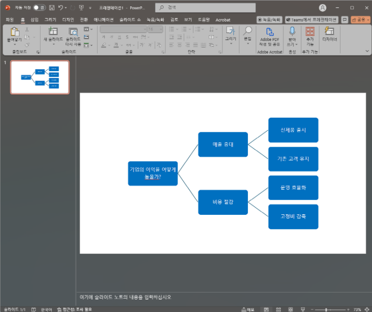This screenshot has width=372, height=312.
Task: Toggle align text left button
Action: 172,45
